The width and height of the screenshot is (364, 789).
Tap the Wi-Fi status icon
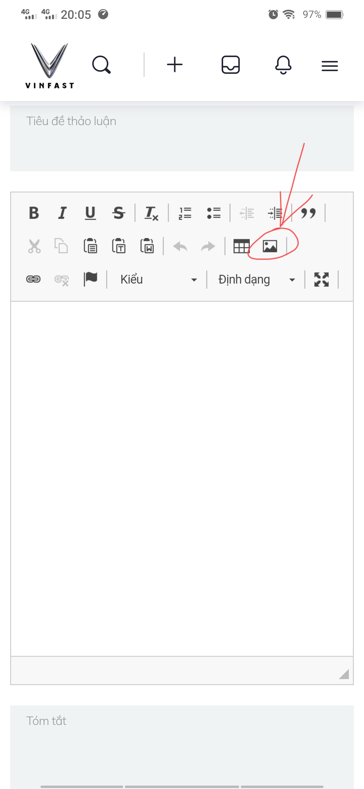pos(289,14)
